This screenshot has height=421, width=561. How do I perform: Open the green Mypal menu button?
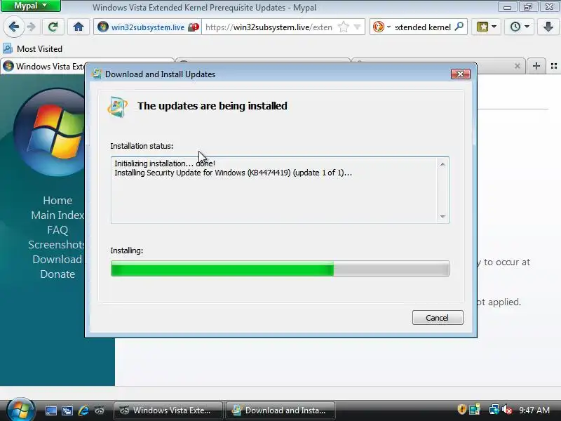30,6
